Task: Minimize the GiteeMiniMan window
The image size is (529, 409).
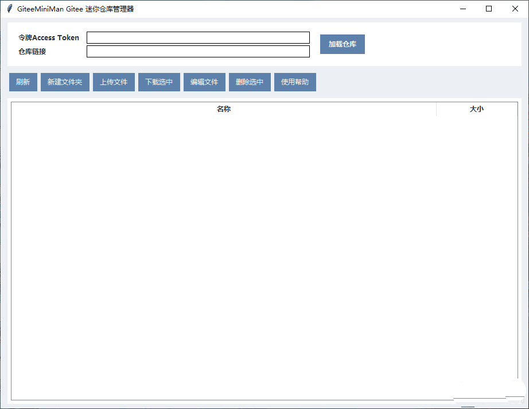Action: click(462, 9)
